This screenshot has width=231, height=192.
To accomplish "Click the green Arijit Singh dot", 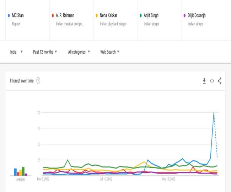I will 141,16.
